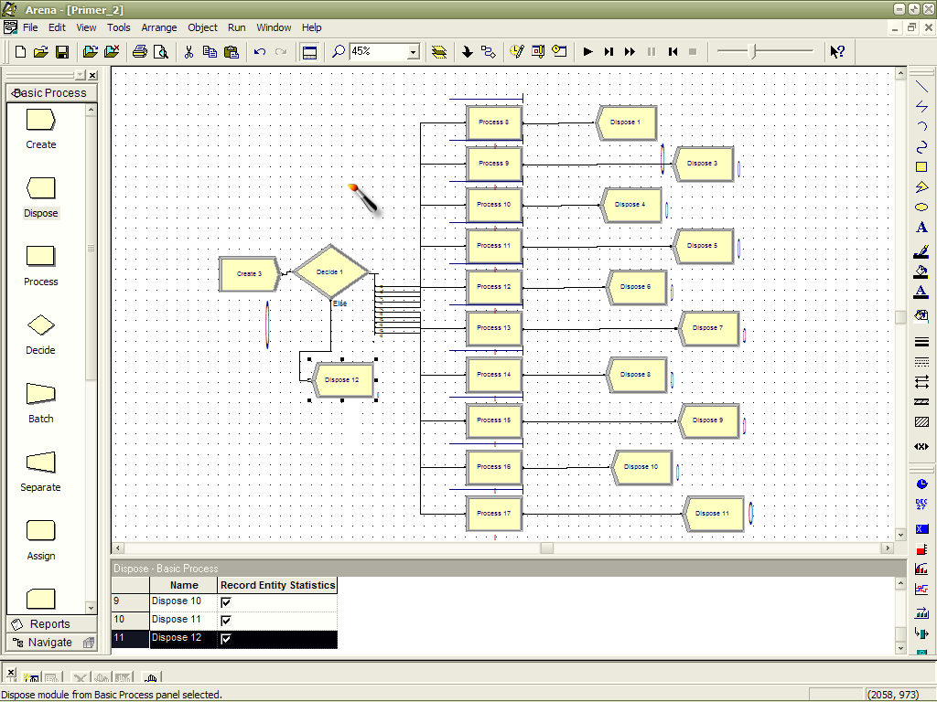Toggle Record Entity Statistics for Dispose 12
The width and height of the screenshot is (937, 702).
226,639
